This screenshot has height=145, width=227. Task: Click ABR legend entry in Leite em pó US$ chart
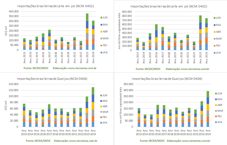pos(104,32)
